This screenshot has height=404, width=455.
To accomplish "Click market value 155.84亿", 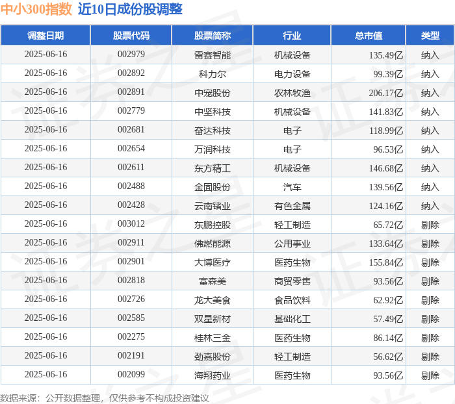I will pos(386,262).
